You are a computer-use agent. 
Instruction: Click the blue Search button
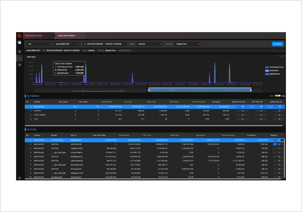277,44
